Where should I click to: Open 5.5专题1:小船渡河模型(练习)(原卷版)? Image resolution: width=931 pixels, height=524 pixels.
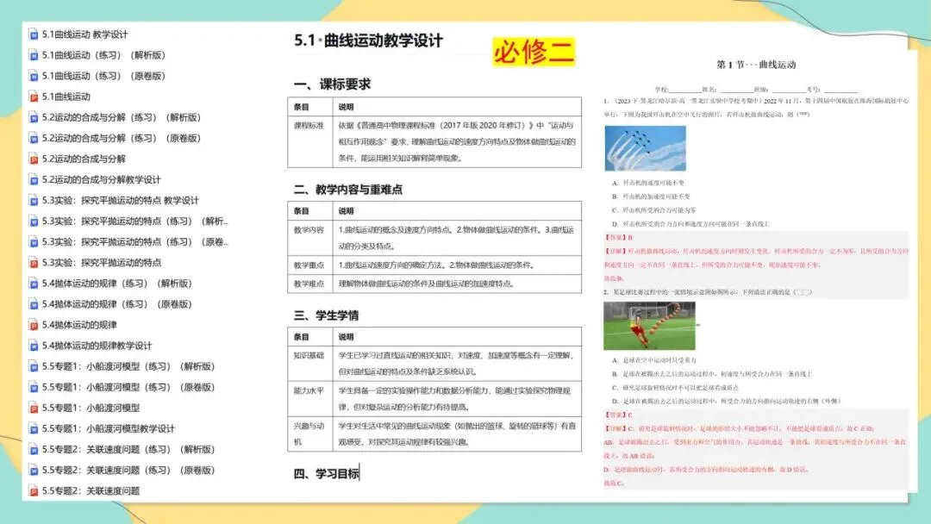tap(128, 388)
